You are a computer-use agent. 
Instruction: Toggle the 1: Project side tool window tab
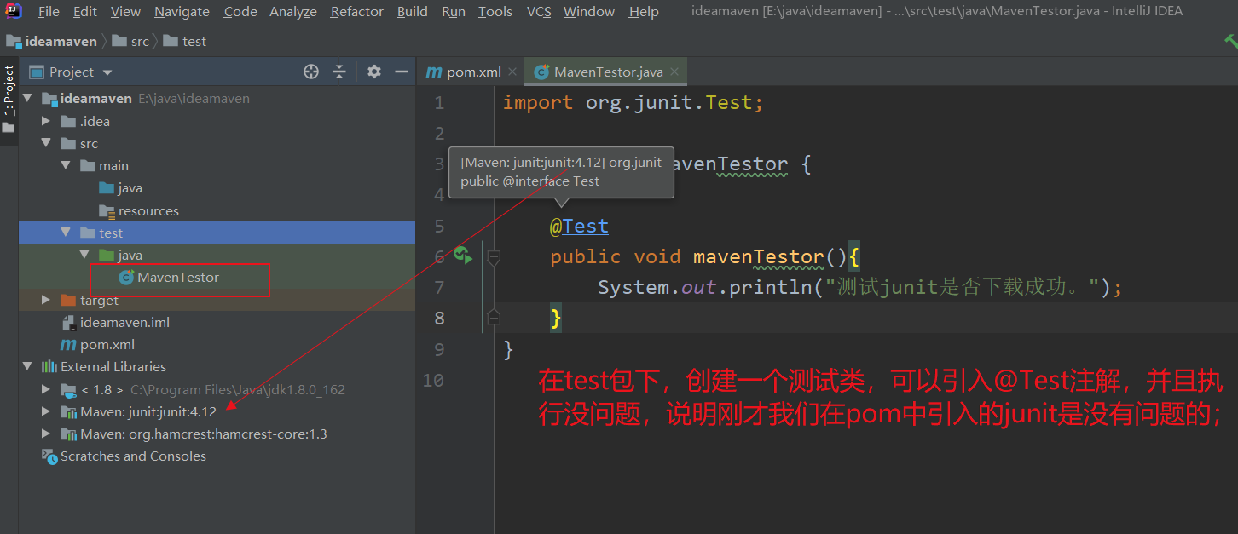[9, 90]
